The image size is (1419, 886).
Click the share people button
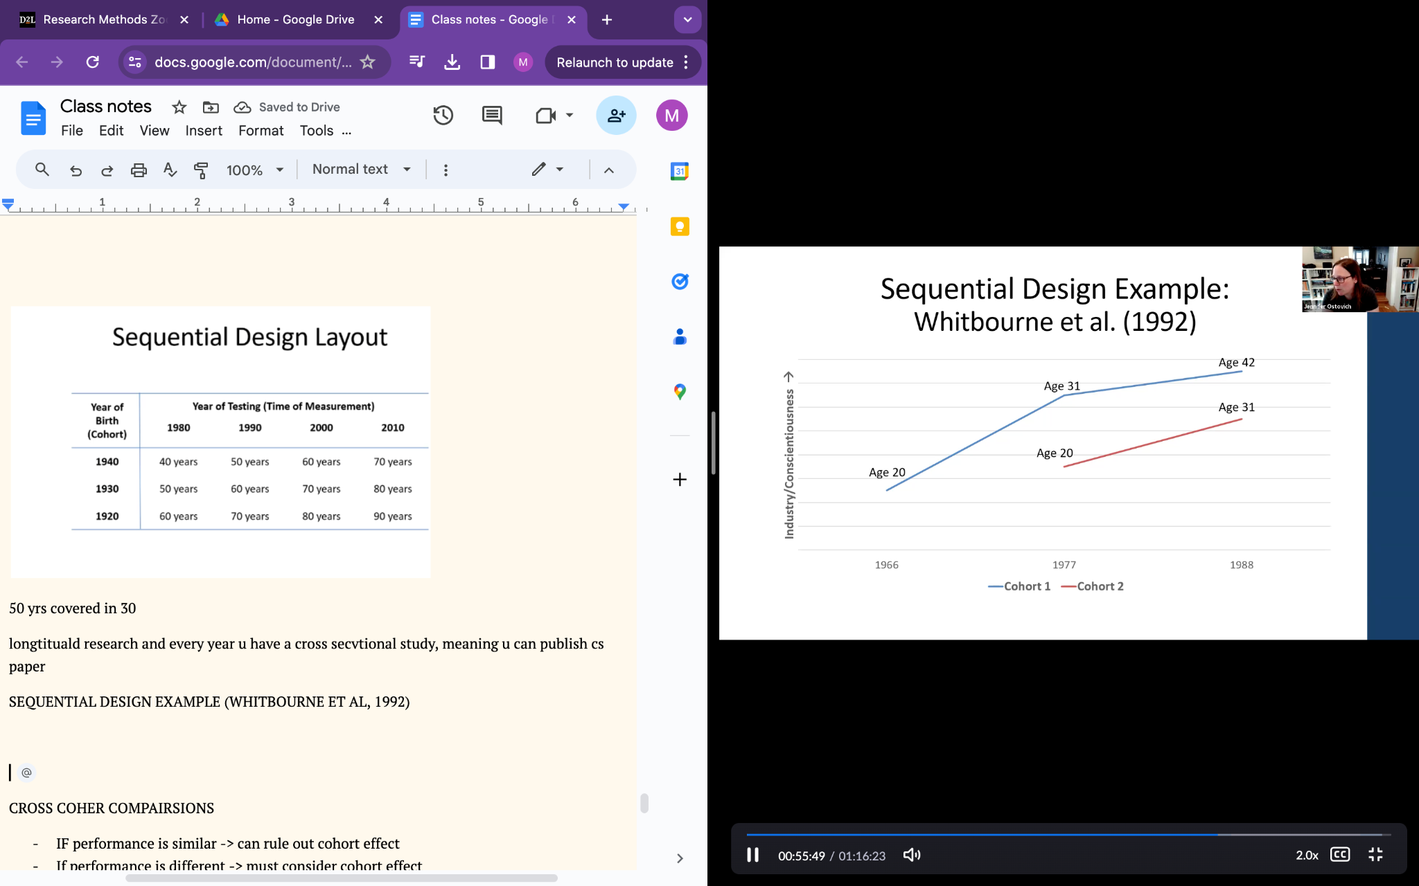tap(616, 115)
